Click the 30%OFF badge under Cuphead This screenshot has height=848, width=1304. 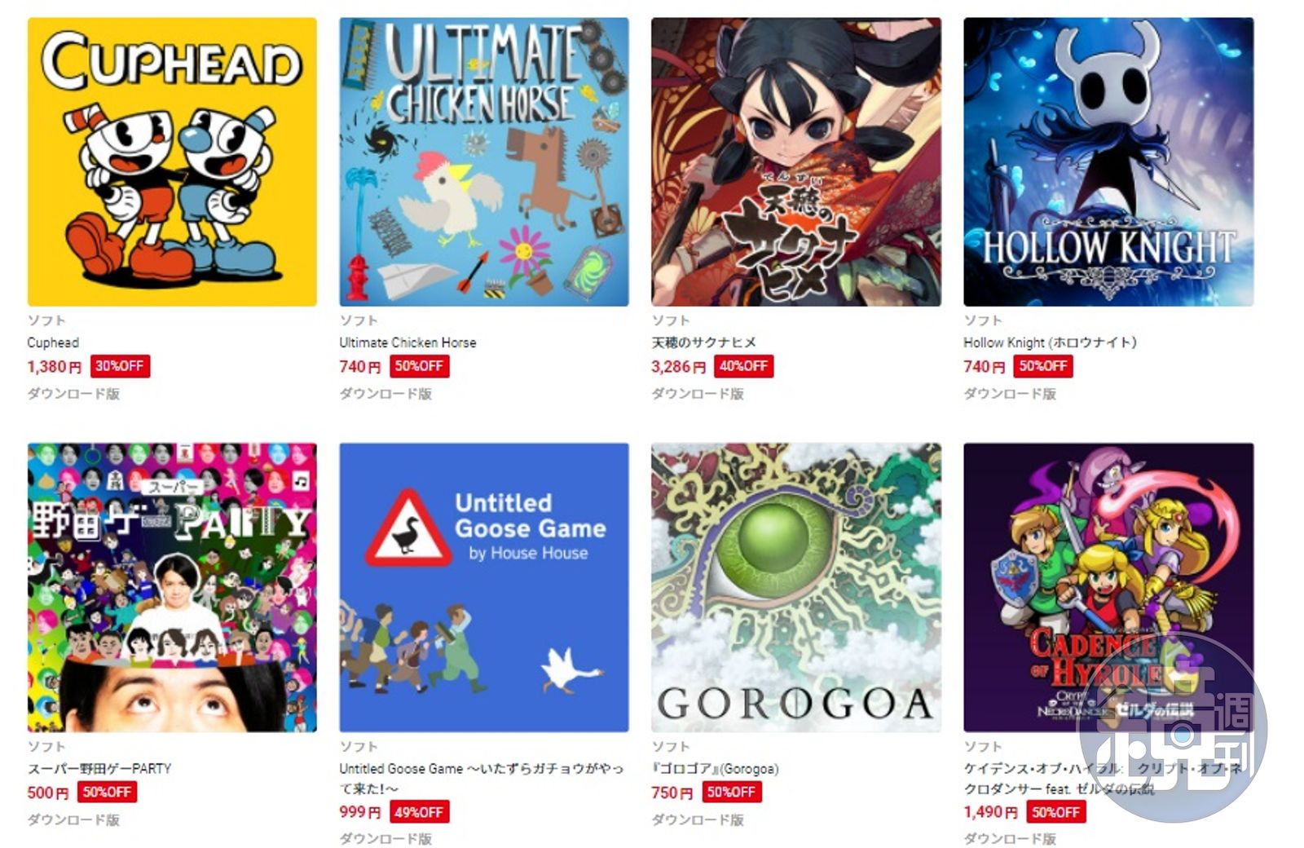[x=120, y=366]
